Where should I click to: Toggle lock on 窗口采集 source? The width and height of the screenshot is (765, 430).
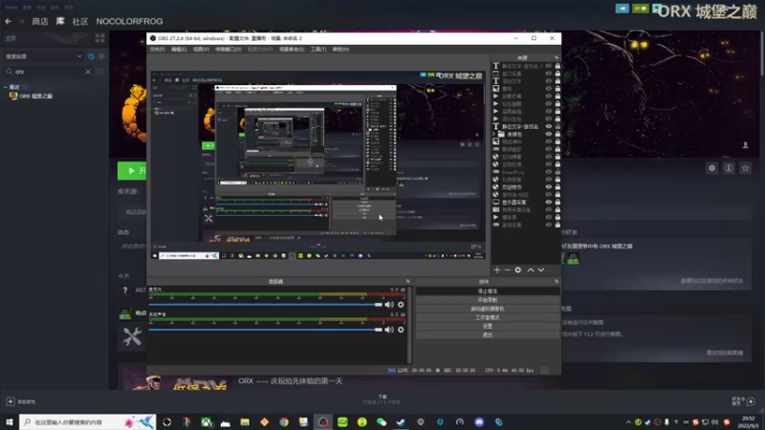click(x=557, y=74)
